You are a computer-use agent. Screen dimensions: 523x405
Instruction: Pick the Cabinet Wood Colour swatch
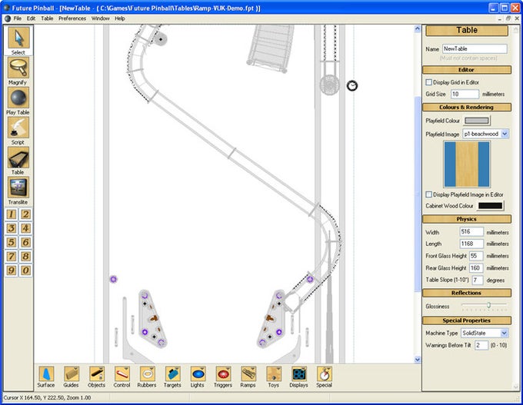[x=491, y=206]
